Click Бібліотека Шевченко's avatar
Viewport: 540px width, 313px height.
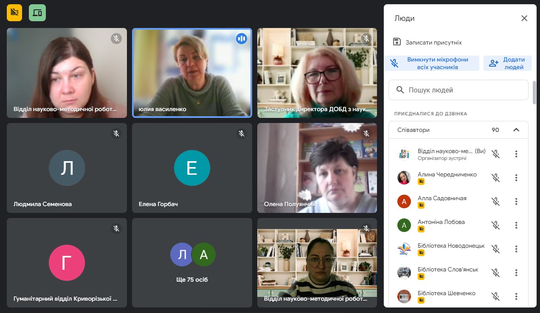(404, 296)
